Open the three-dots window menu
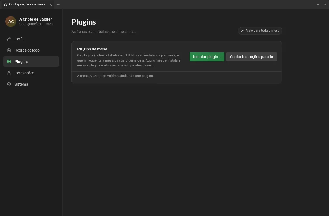Image resolution: width=329 pixels, height=216 pixels. [325, 4]
